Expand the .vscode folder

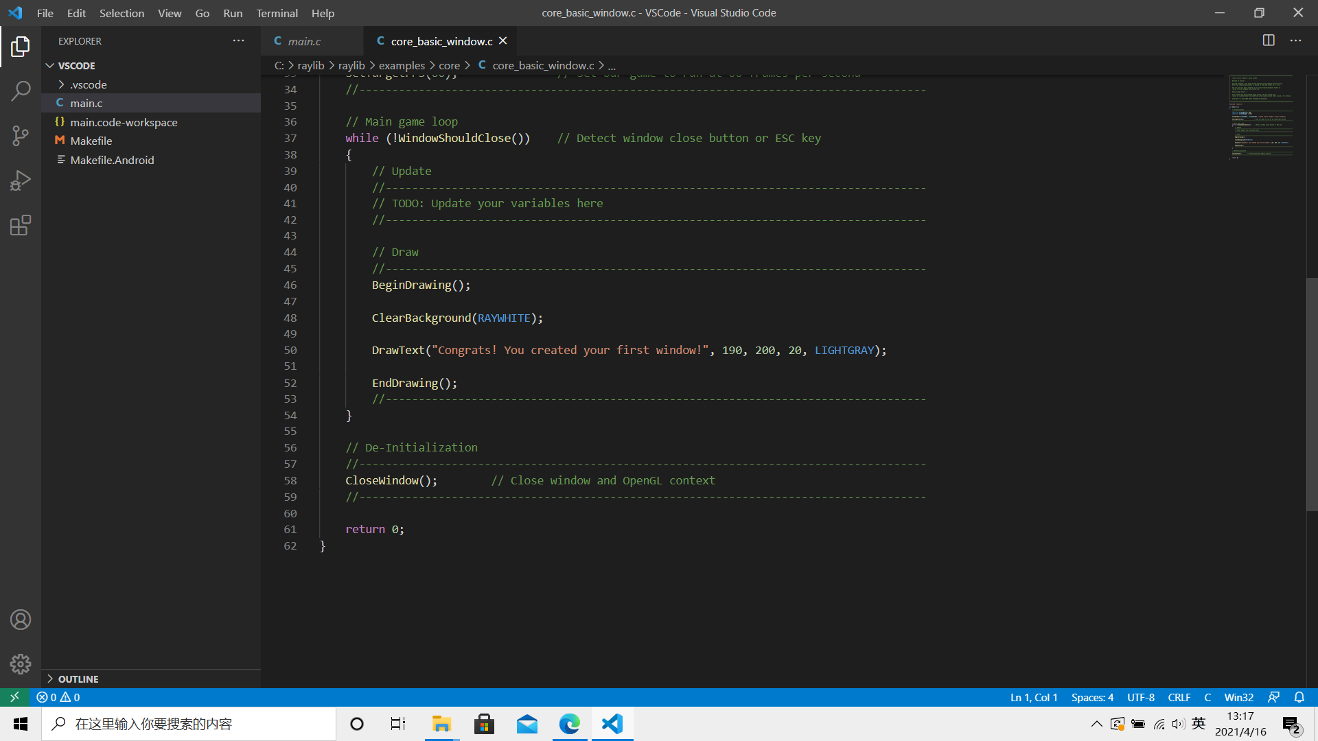coord(88,84)
